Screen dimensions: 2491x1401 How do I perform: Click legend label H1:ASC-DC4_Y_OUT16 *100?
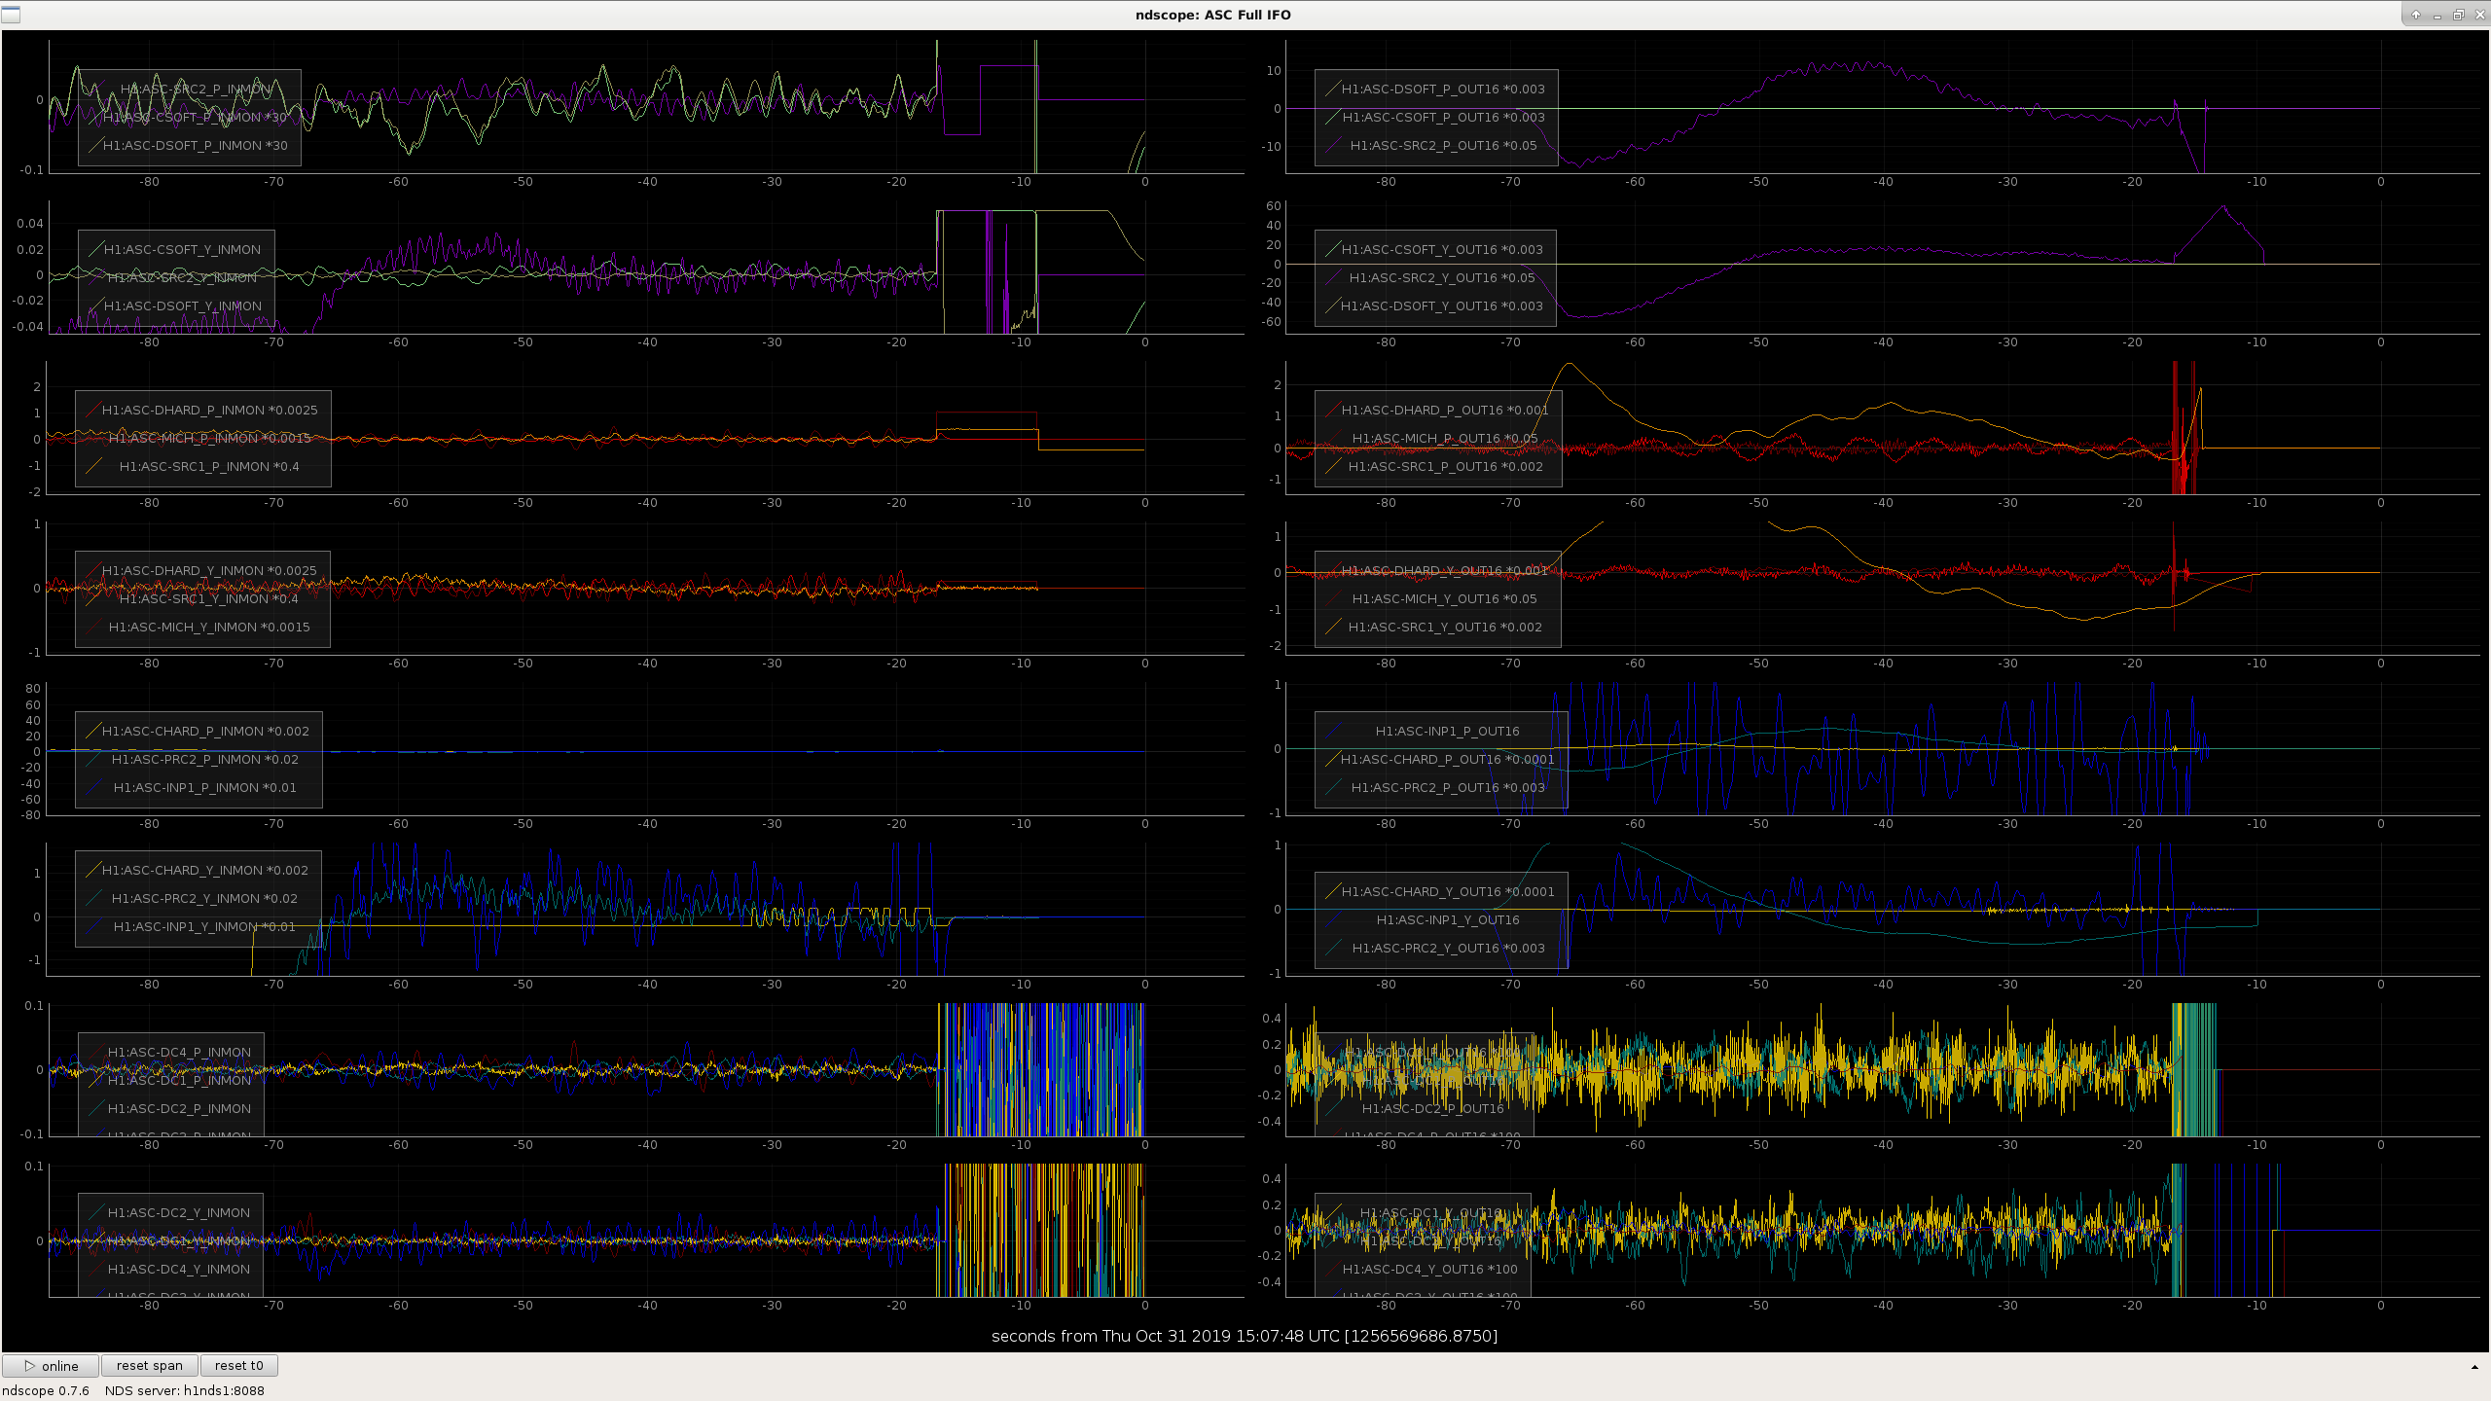coord(1430,1270)
